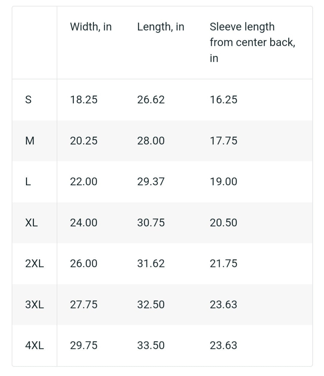Select the XL size row label
This screenshot has height=376, width=324.
(32, 223)
